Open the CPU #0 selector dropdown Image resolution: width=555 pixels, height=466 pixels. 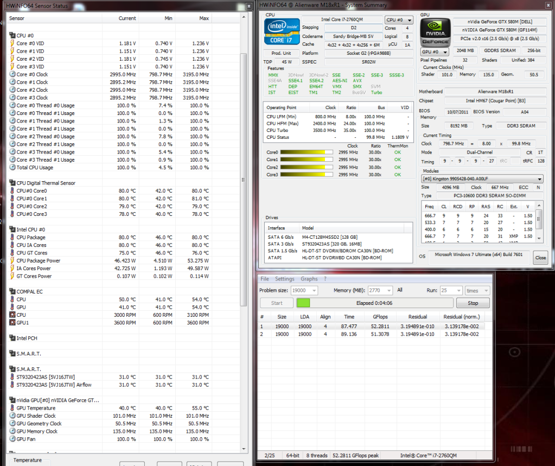click(399, 20)
